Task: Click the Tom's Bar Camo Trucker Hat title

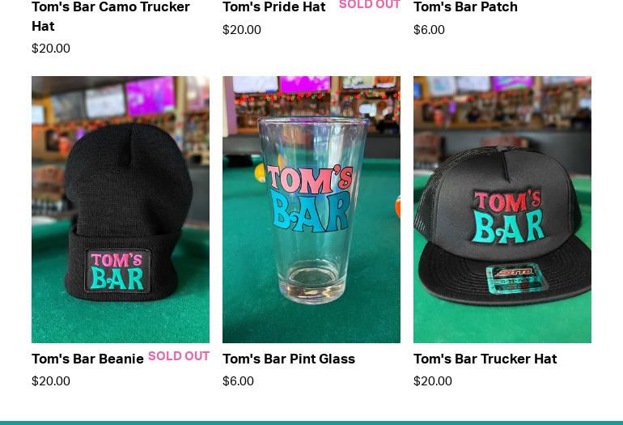Action: point(111,16)
